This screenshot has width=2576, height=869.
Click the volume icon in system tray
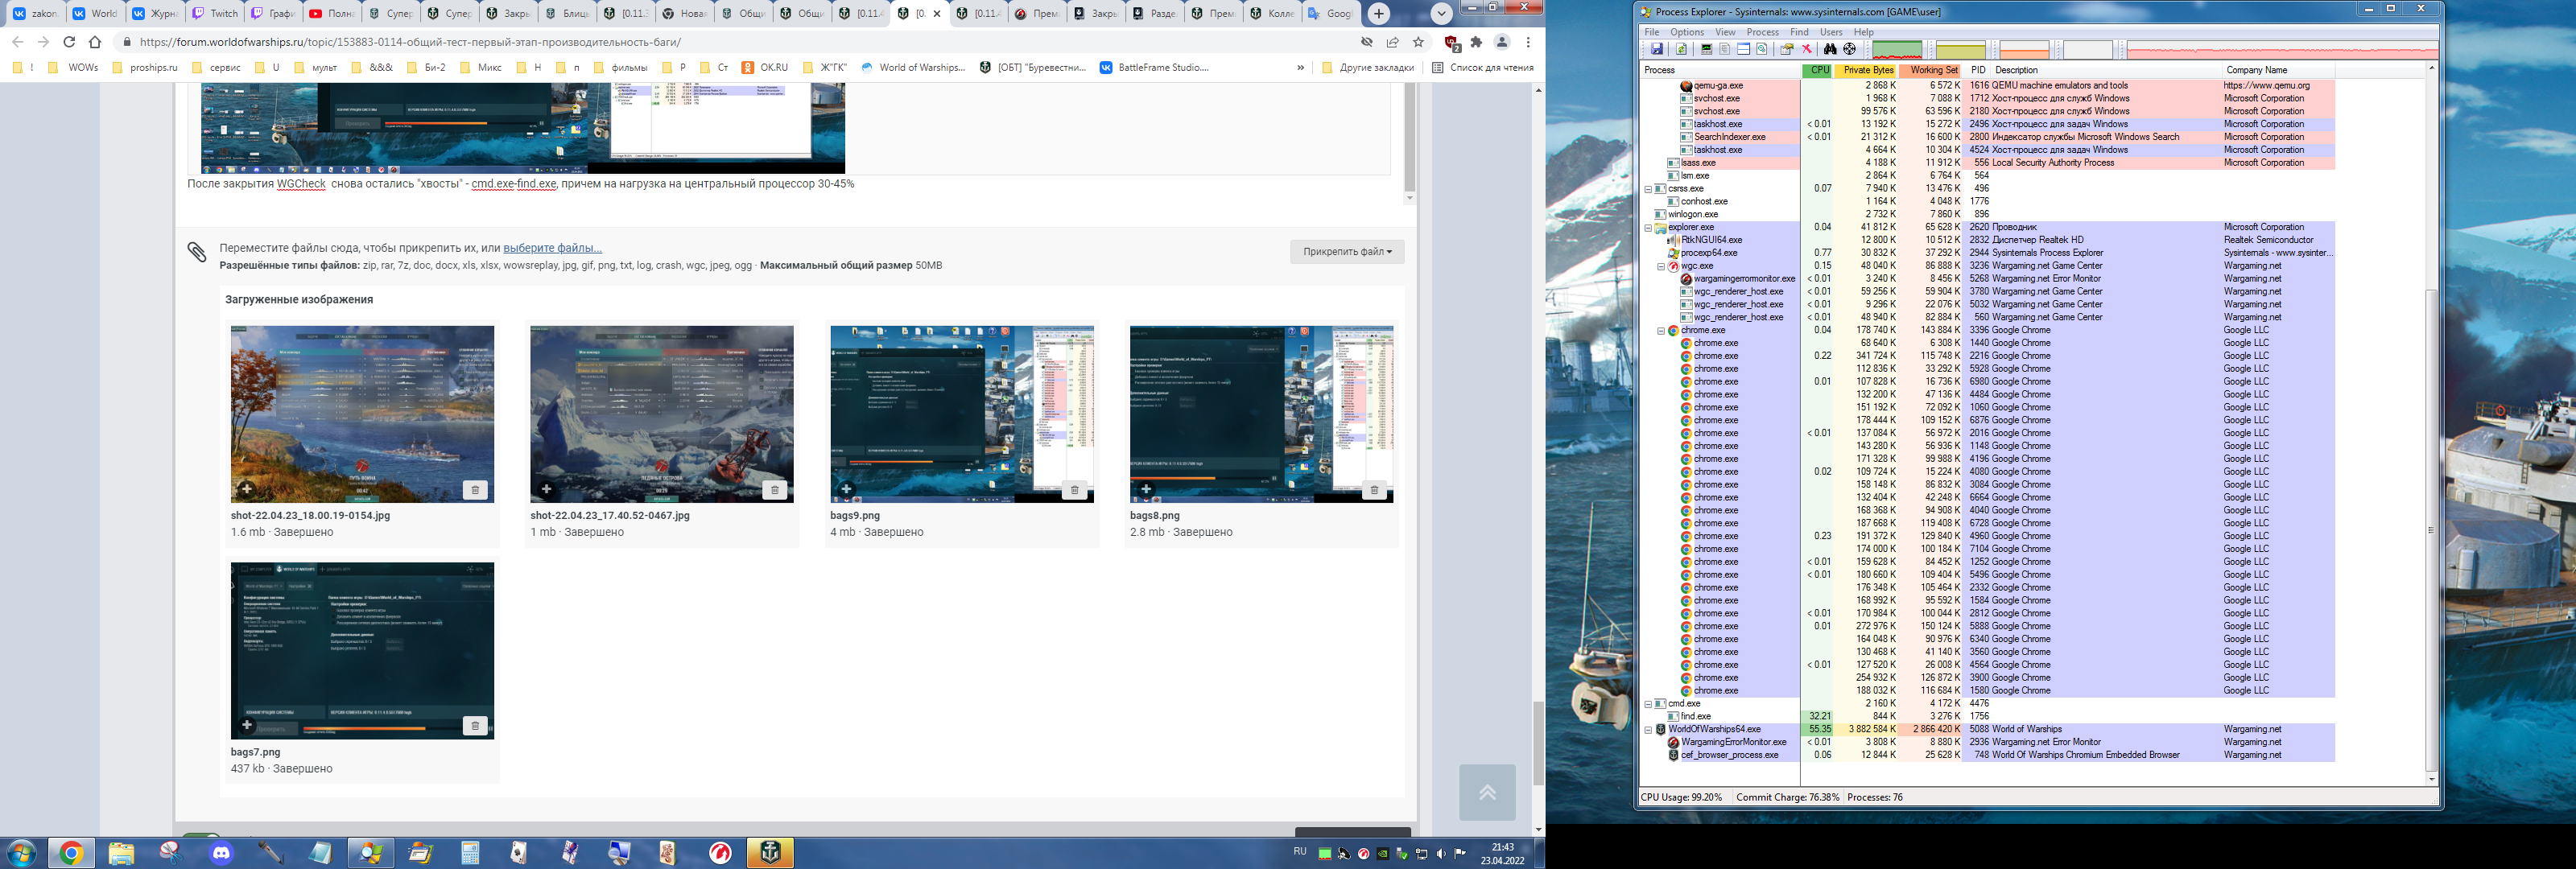1441,854
